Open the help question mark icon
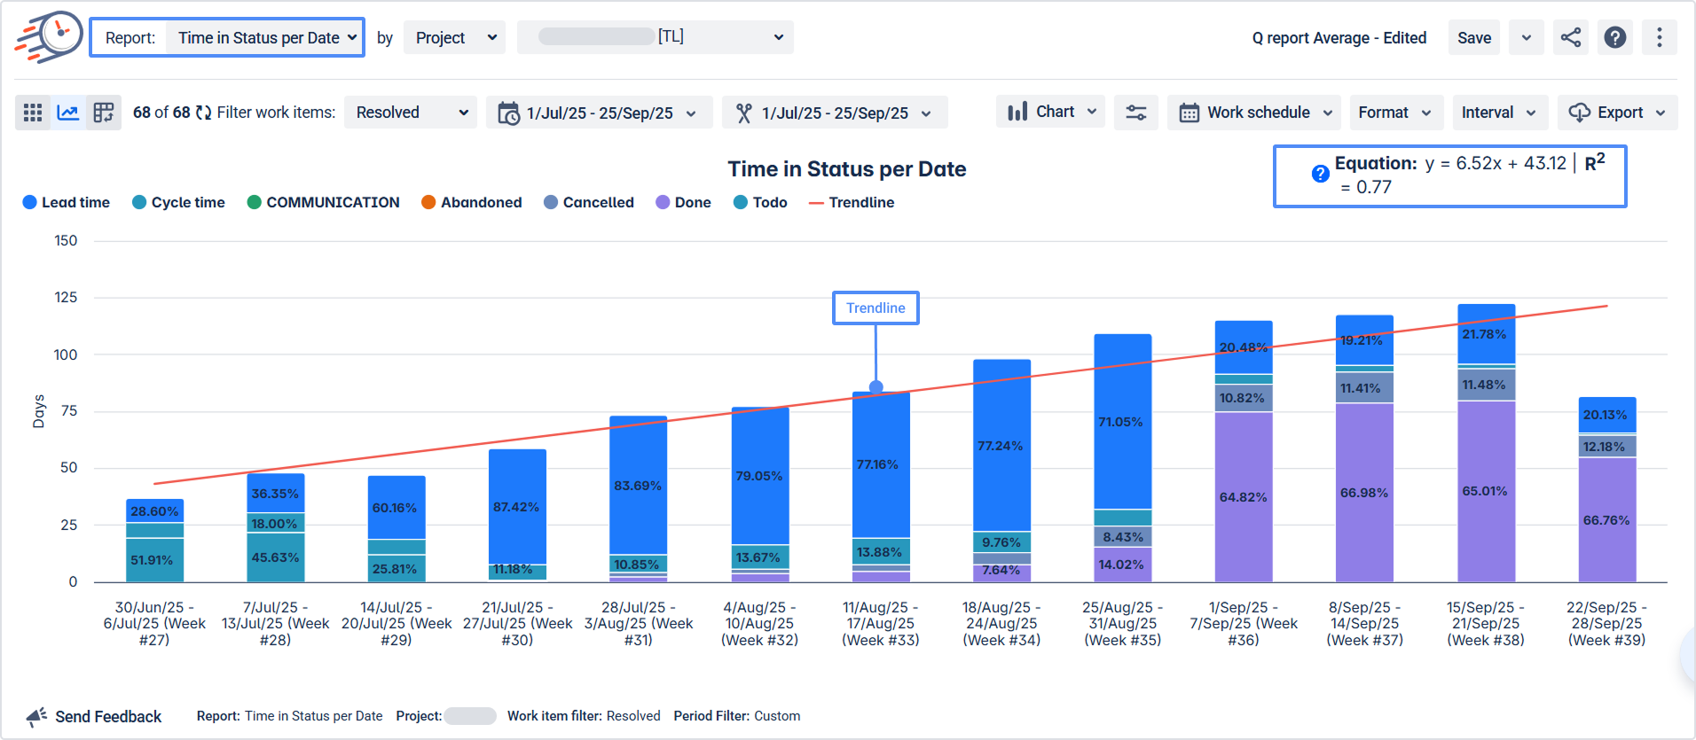 1615,37
